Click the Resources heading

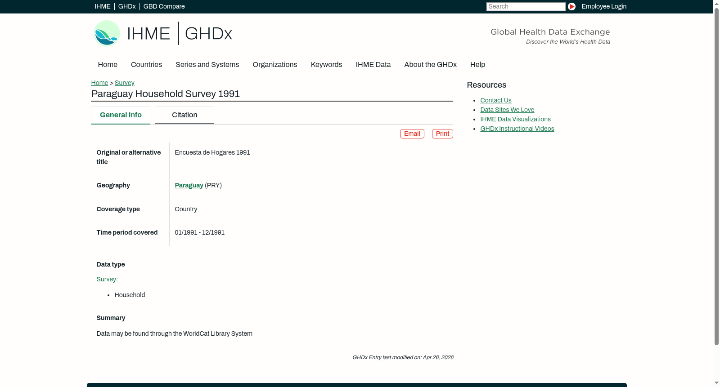coord(486,85)
